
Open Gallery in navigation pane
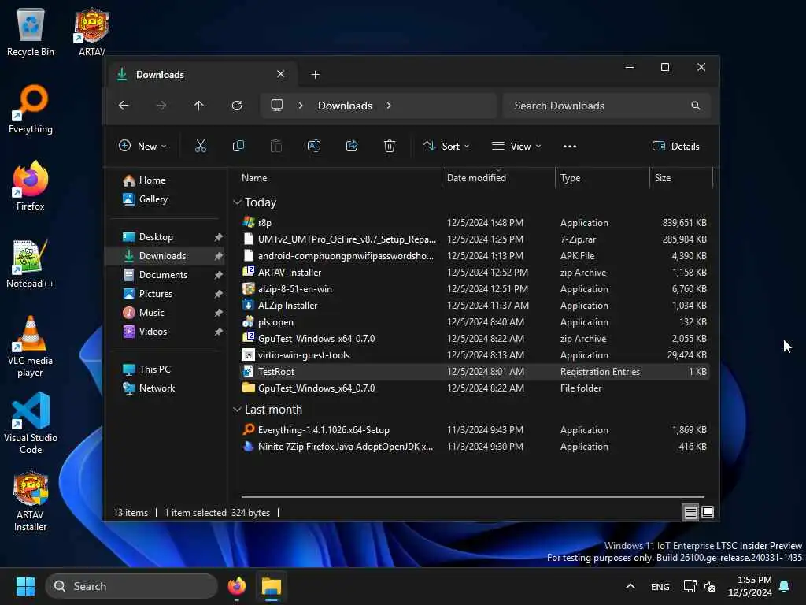pyautogui.click(x=153, y=199)
